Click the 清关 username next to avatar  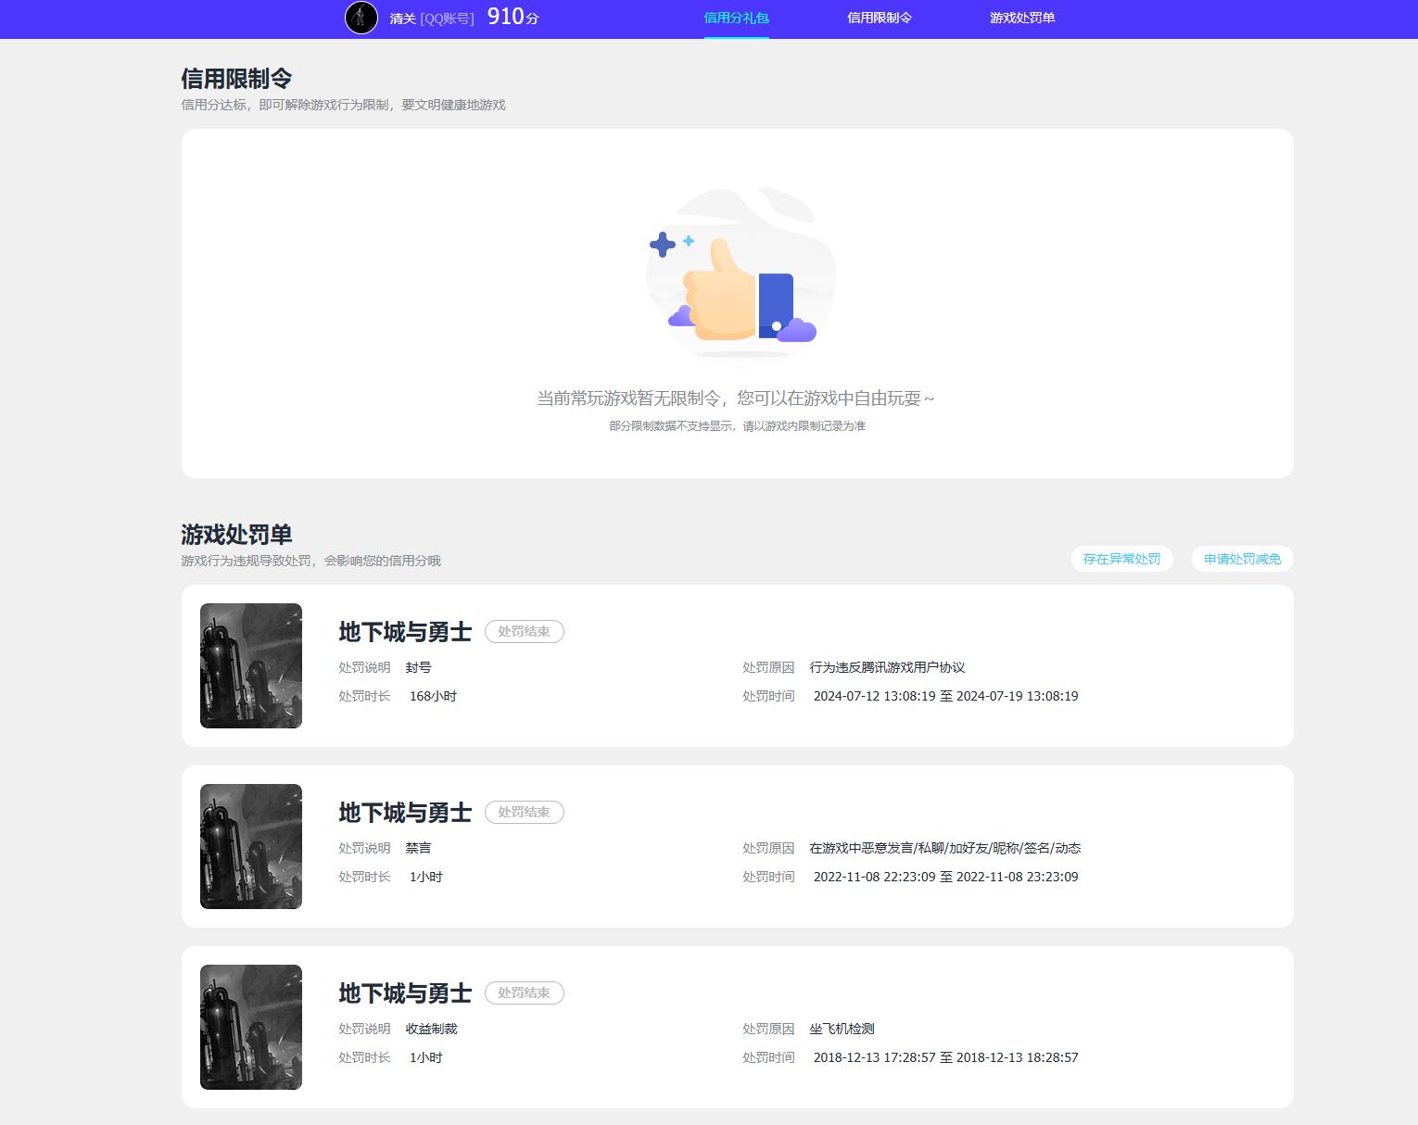400,17
